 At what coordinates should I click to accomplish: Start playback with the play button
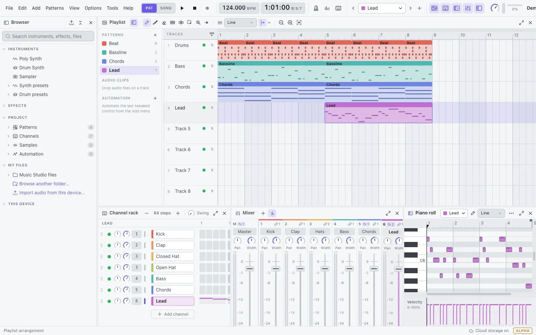pos(182,8)
